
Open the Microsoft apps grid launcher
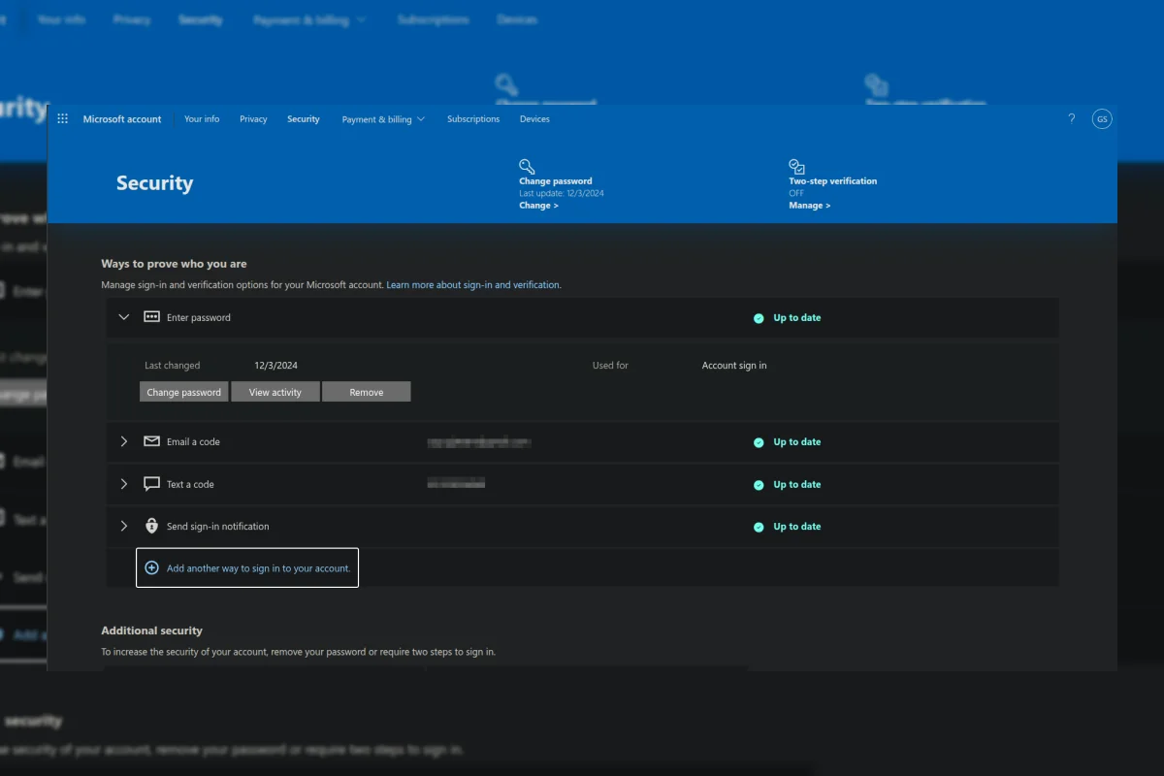click(x=63, y=119)
